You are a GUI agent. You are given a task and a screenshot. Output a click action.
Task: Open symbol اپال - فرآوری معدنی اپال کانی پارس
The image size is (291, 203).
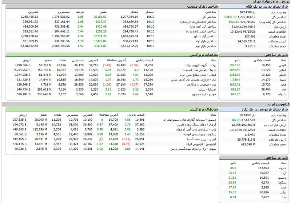(x=194, y=80)
